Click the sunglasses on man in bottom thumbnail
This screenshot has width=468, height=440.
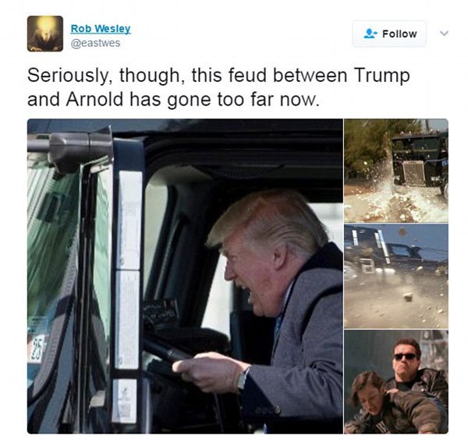[x=405, y=357]
